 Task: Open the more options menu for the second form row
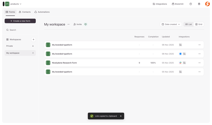tap(200, 54)
